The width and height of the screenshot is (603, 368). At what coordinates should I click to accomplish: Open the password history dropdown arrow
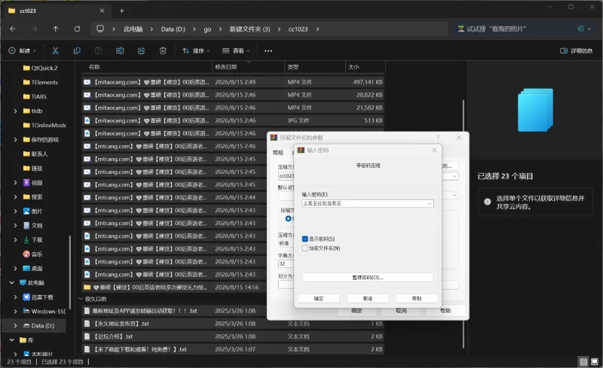pos(430,204)
